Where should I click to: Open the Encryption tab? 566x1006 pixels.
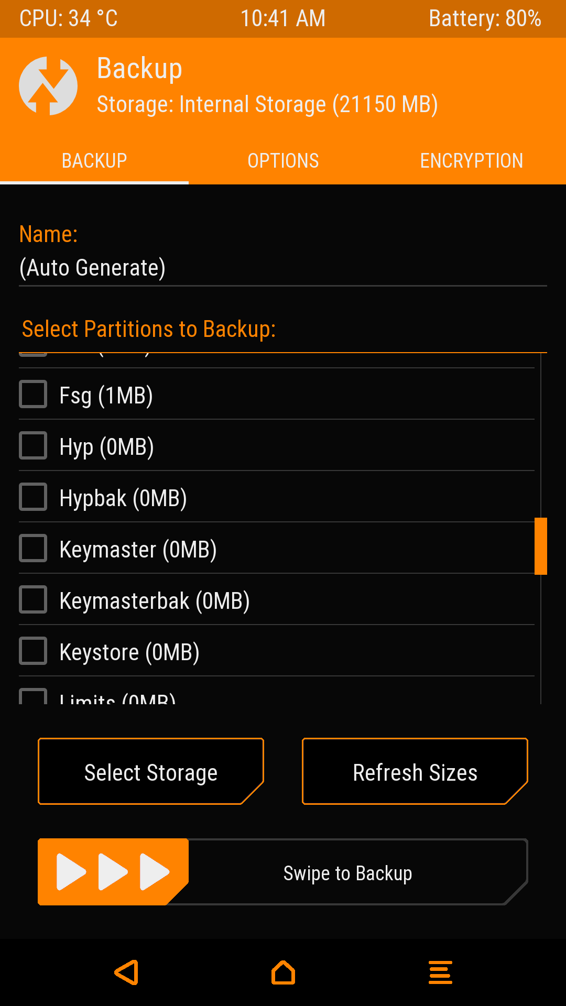click(471, 160)
